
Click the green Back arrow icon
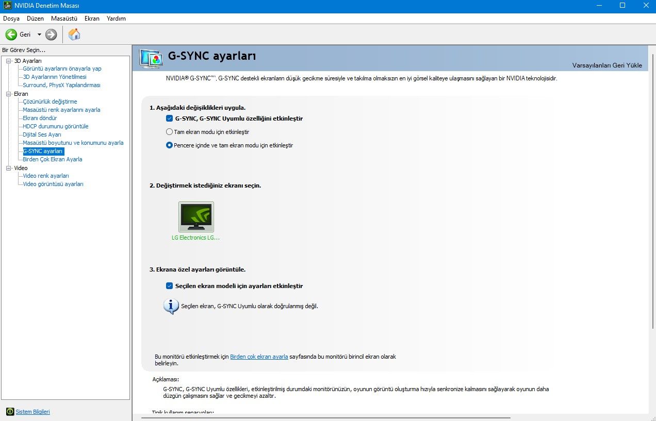click(11, 35)
